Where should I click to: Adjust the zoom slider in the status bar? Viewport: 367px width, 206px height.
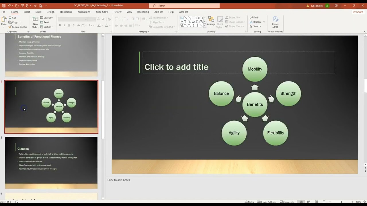[x=341, y=202]
